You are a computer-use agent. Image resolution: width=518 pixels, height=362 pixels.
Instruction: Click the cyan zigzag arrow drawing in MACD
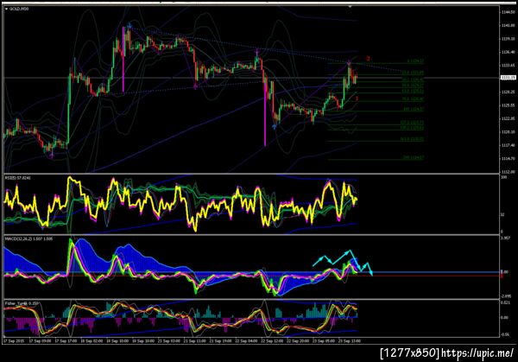click(x=343, y=262)
